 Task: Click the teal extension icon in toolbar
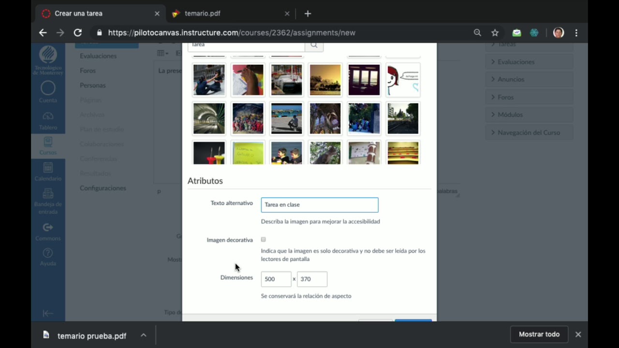534,33
